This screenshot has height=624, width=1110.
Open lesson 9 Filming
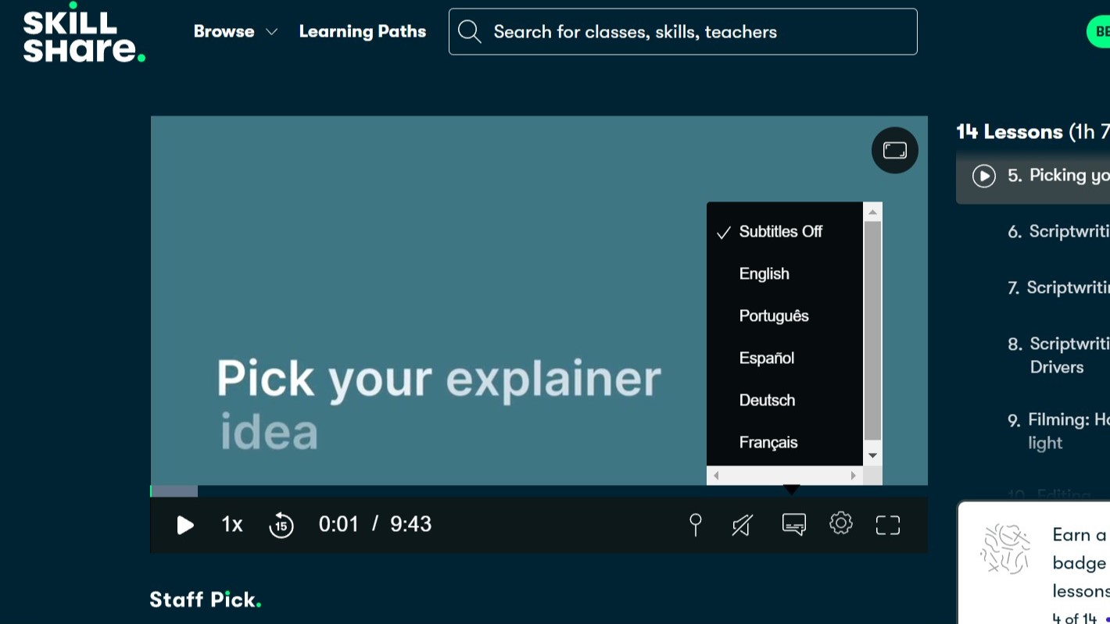click(x=1058, y=431)
